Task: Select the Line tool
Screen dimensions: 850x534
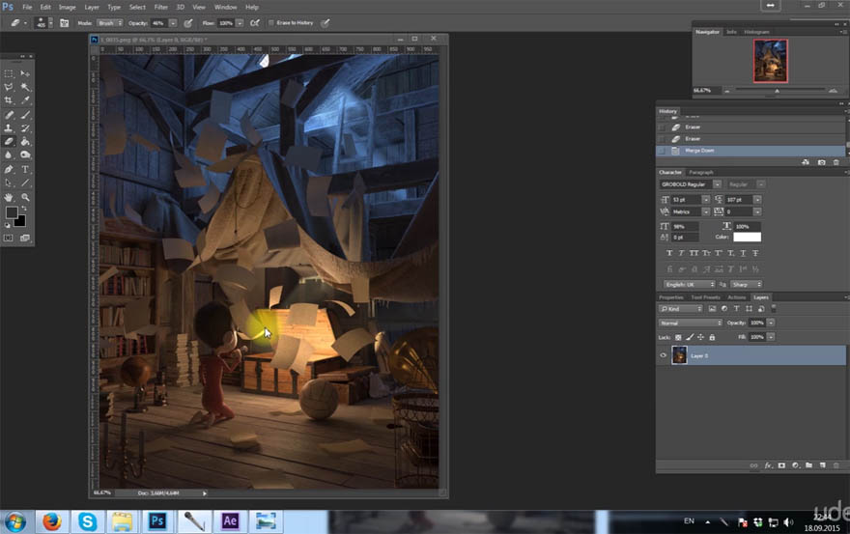Action: pyautogui.click(x=25, y=183)
